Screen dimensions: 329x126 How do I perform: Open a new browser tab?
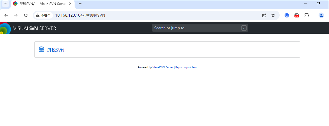[80, 4]
